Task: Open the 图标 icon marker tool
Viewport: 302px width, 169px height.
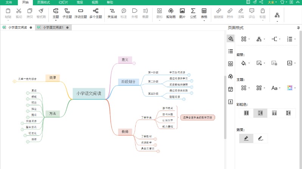Action: click(x=160, y=11)
